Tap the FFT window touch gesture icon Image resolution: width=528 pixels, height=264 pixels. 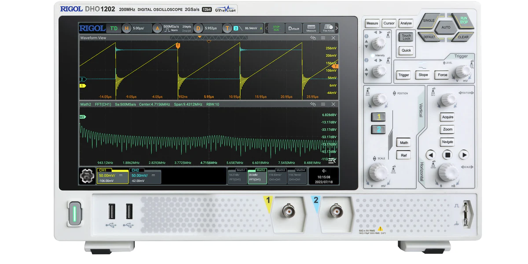pyautogui.click(x=313, y=104)
